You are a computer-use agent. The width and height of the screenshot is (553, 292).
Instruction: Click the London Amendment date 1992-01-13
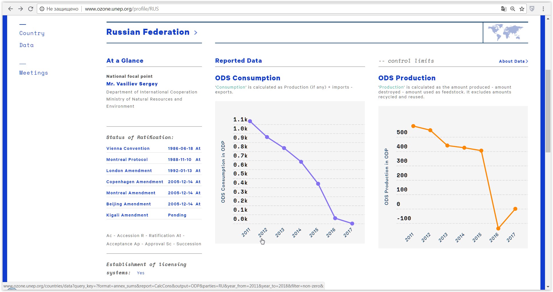pyautogui.click(x=180, y=171)
